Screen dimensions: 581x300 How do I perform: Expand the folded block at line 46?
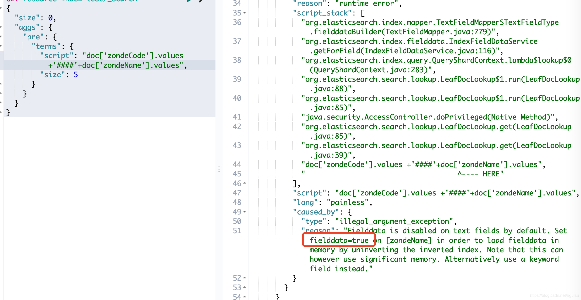pos(244,183)
